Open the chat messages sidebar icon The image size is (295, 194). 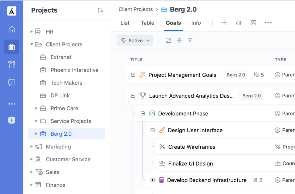coord(12,82)
